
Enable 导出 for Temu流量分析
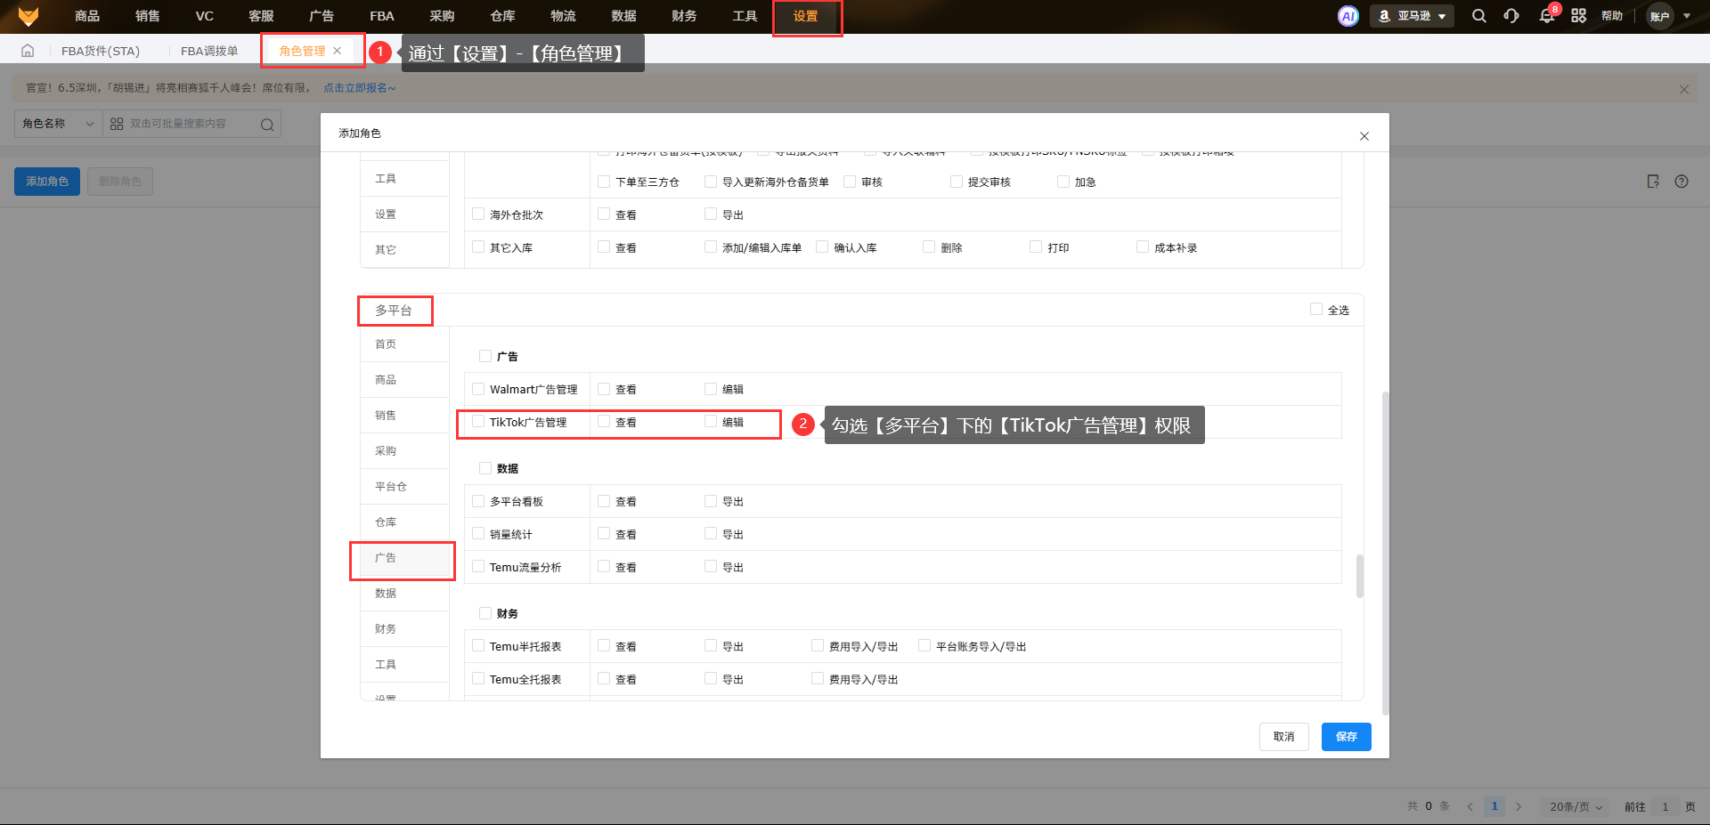(711, 567)
